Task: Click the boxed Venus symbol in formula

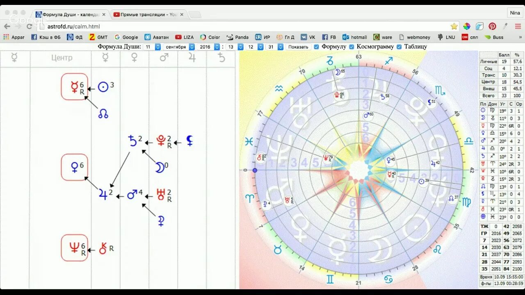Action: pos(75,167)
